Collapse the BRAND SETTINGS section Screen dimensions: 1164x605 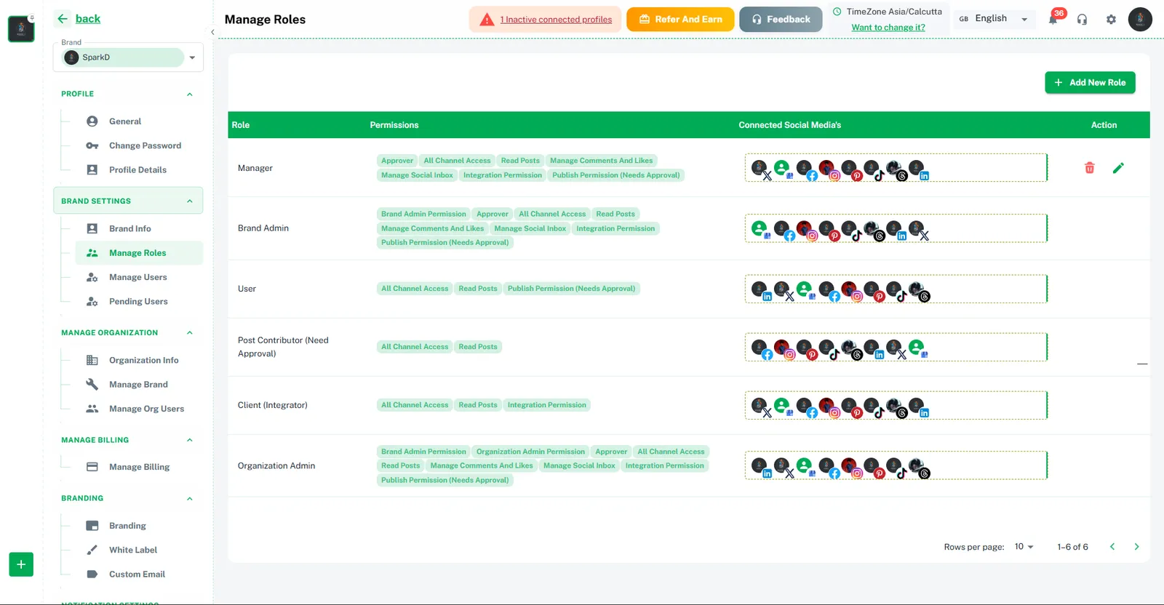pyautogui.click(x=190, y=201)
